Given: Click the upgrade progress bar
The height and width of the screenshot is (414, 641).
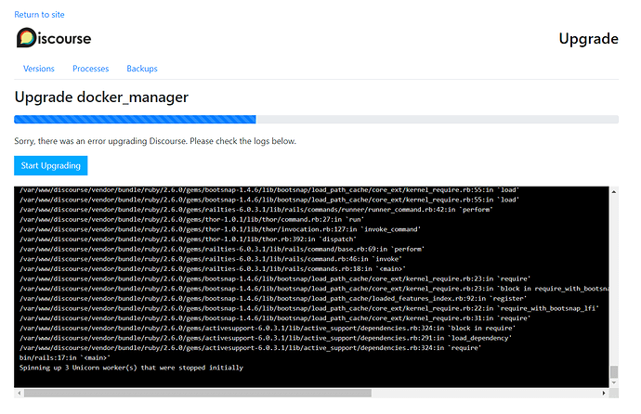Looking at the screenshot, I should (x=316, y=119).
